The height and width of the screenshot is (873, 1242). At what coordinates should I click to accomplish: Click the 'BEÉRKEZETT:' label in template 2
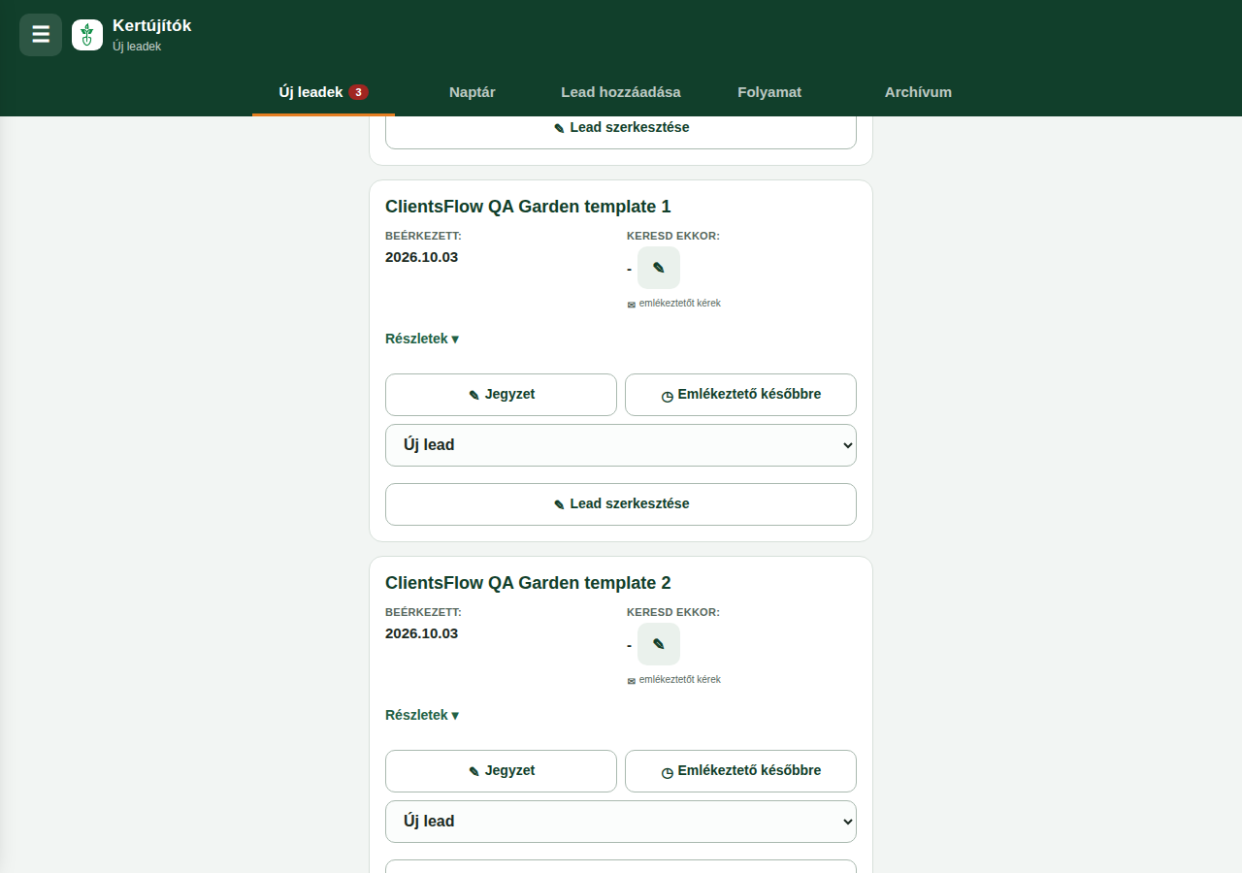point(423,612)
